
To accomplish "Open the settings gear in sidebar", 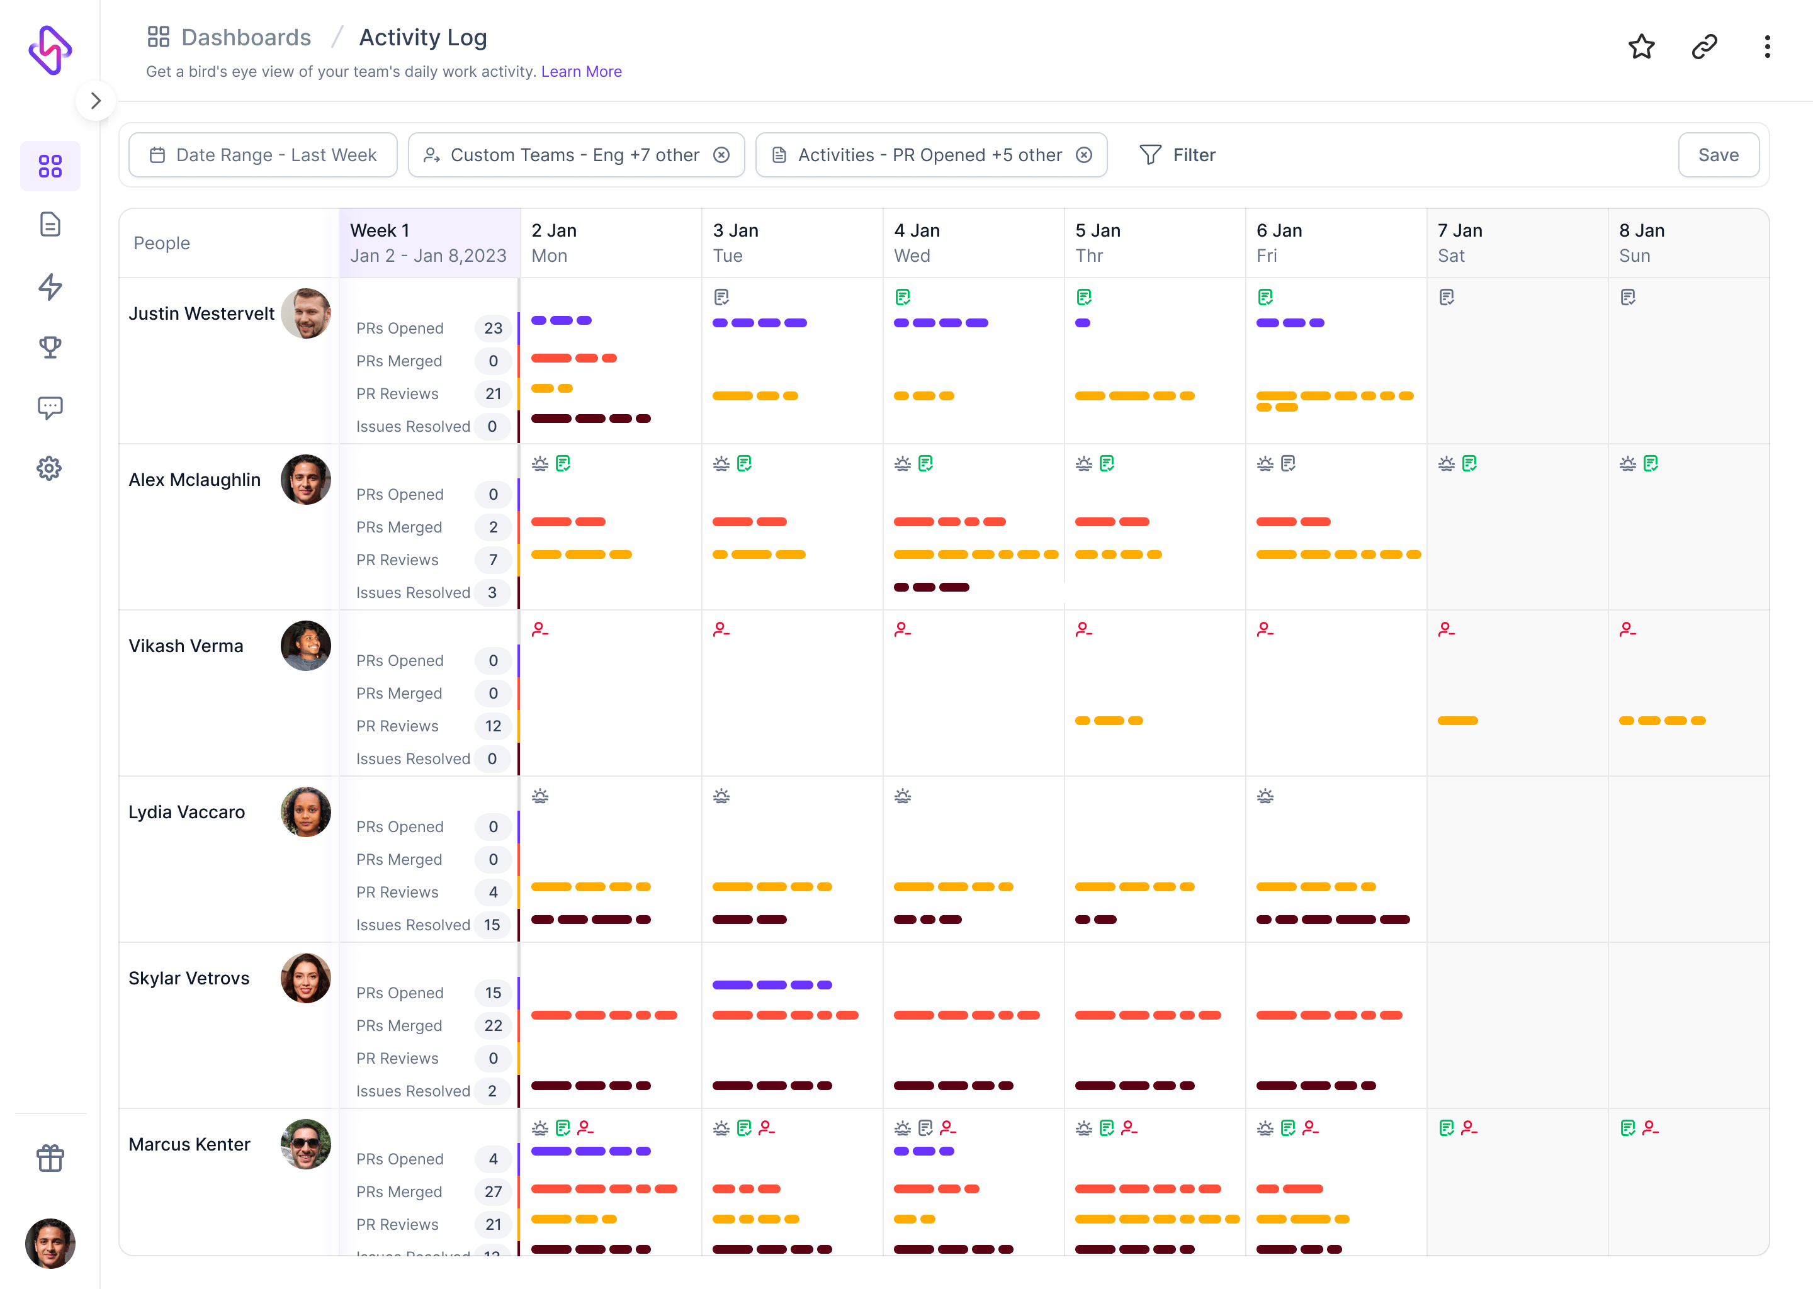I will point(50,468).
